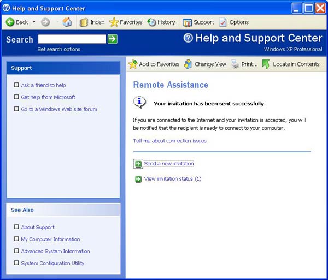Click bullet icon beside System Configuration Utility
Viewport: 328px width, 280px height.
[16, 263]
